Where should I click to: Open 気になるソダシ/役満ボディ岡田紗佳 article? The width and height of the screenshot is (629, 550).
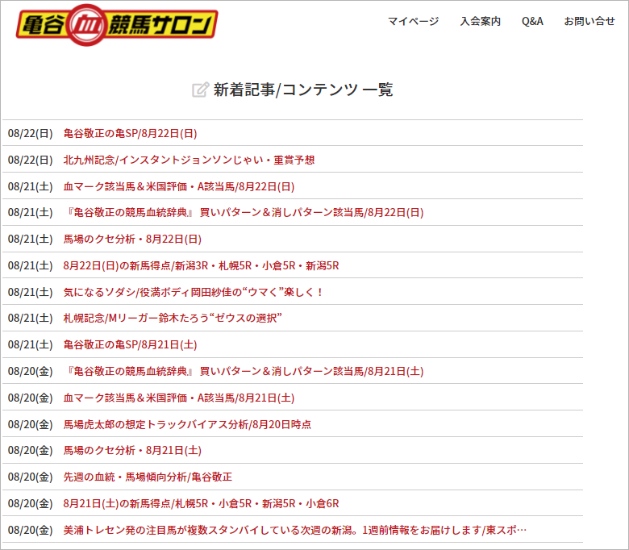[194, 292]
